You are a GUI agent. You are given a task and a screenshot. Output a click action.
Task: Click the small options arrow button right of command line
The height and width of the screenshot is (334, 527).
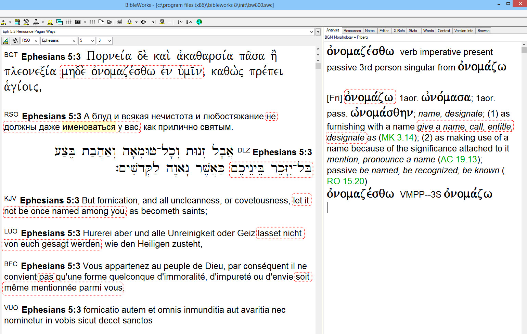[318, 32]
